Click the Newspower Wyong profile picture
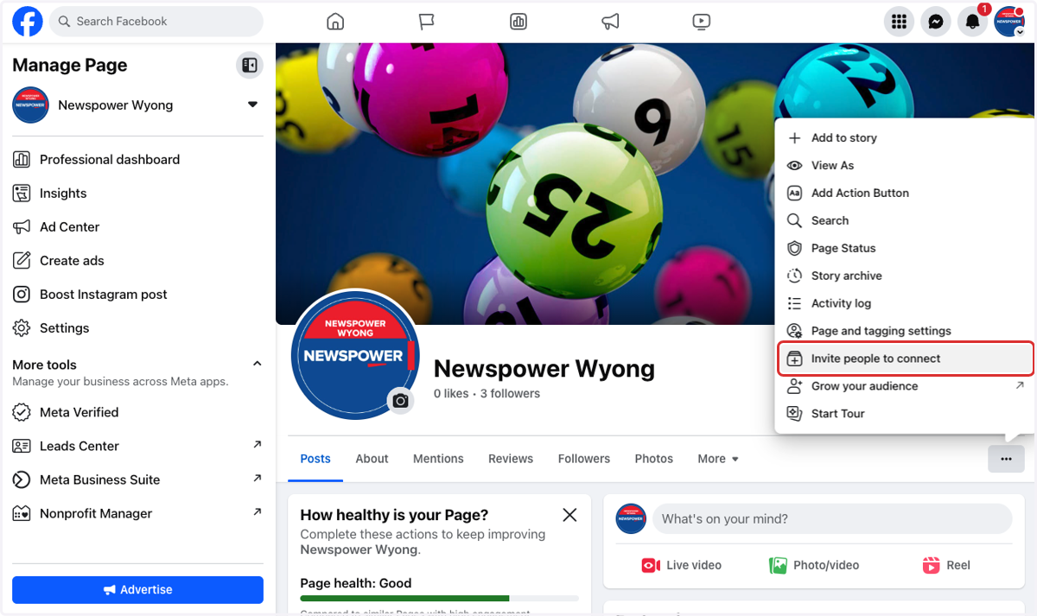The image size is (1037, 616). tap(355, 354)
